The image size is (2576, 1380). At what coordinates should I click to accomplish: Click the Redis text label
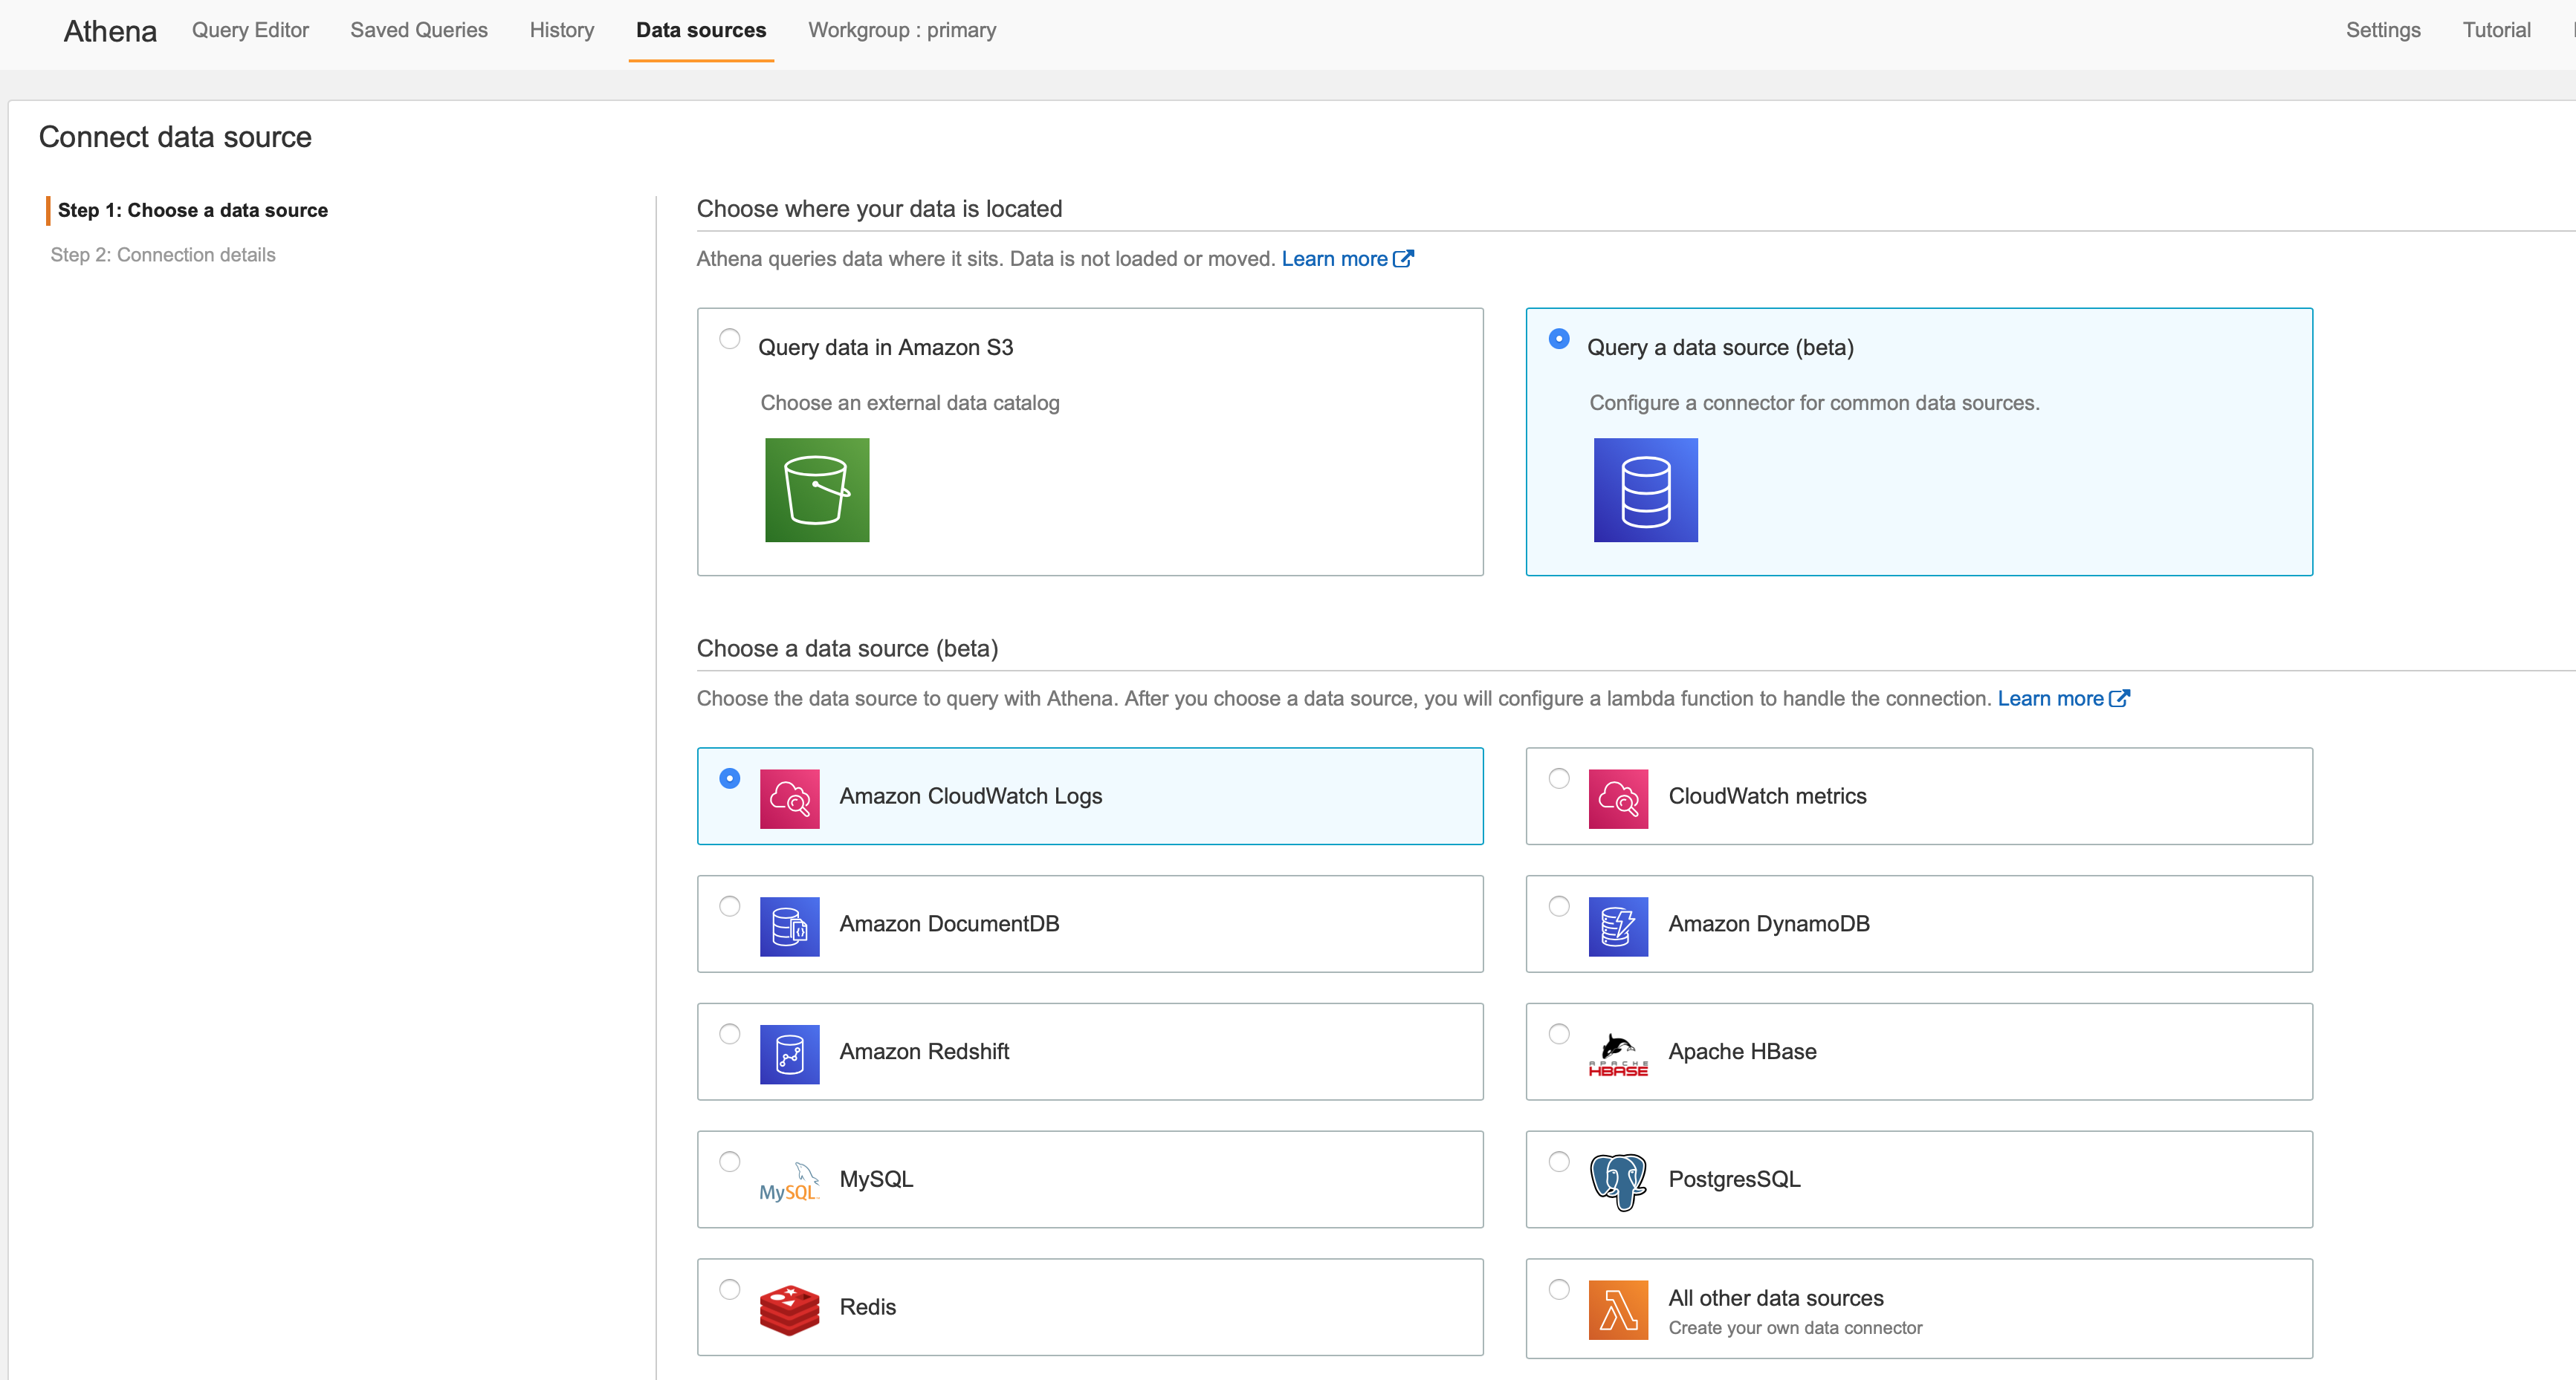(867, 1308)
